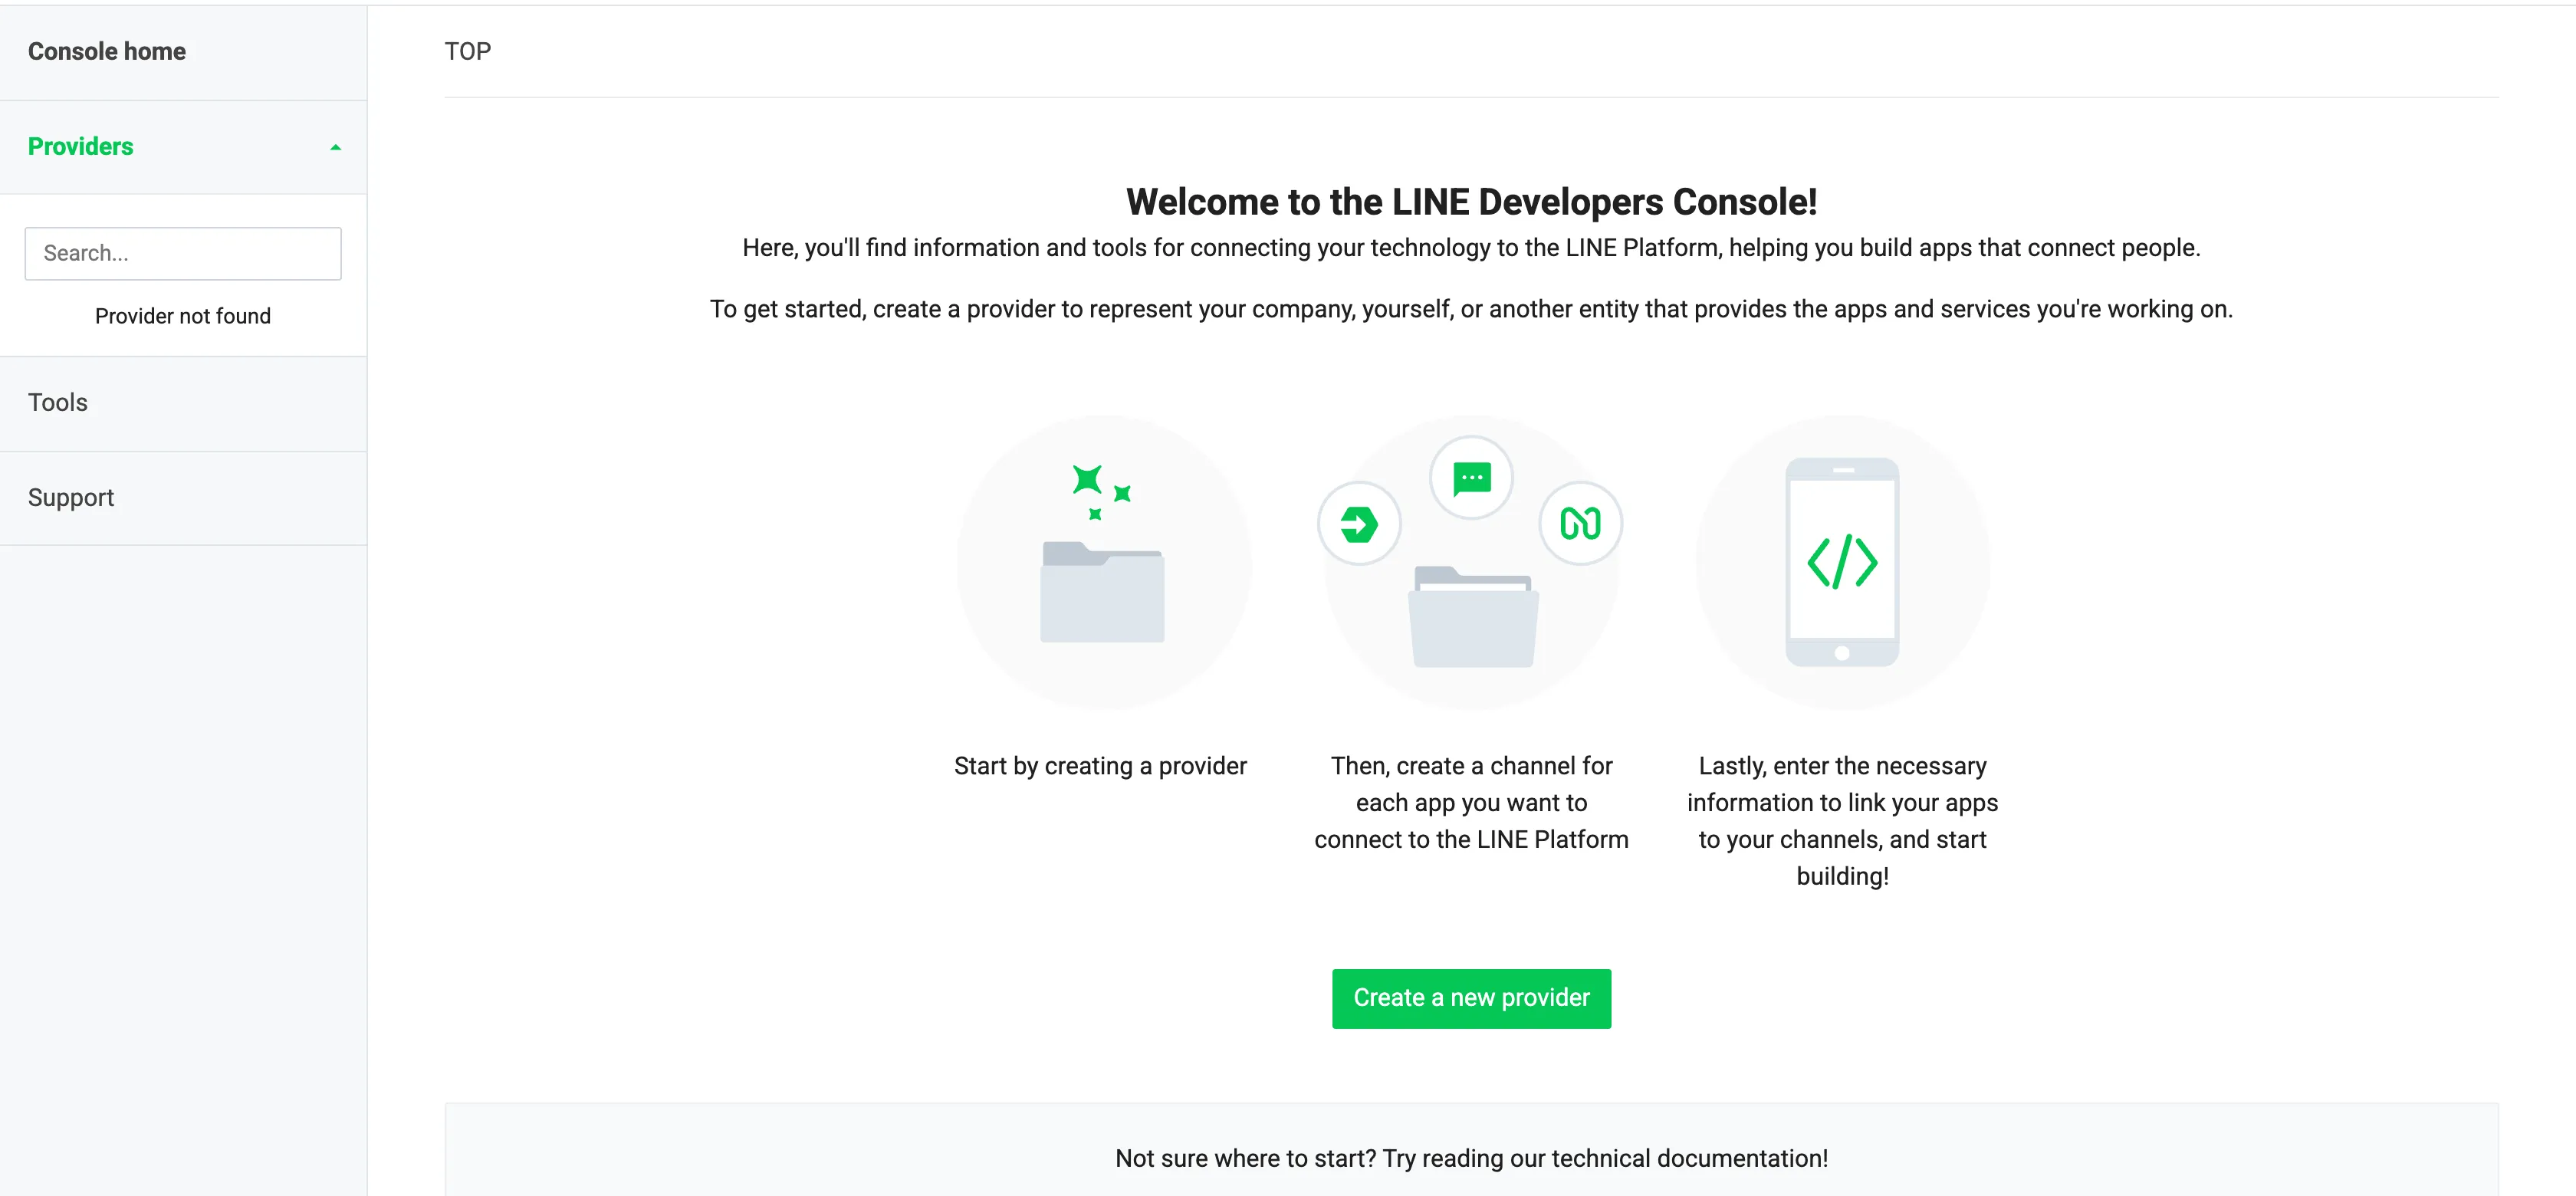Open Console home in the sidebar
The width and height of the screenshot is (2576, 1196).
pos(106,51)
